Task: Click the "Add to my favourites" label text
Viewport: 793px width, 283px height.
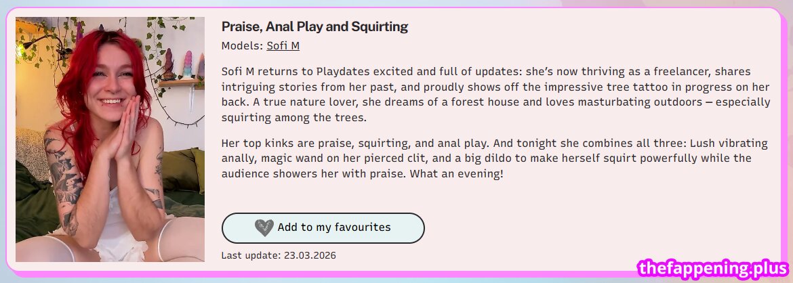Action: pos(333,227)
